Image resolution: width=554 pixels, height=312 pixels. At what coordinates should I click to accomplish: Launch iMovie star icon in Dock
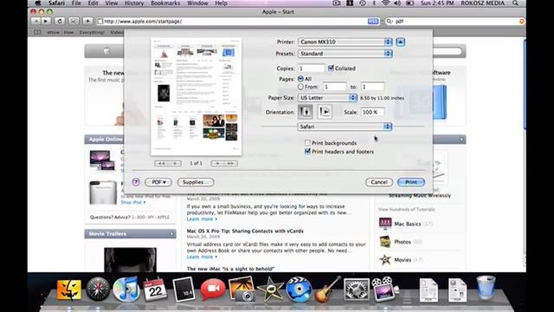click(270, 289)
